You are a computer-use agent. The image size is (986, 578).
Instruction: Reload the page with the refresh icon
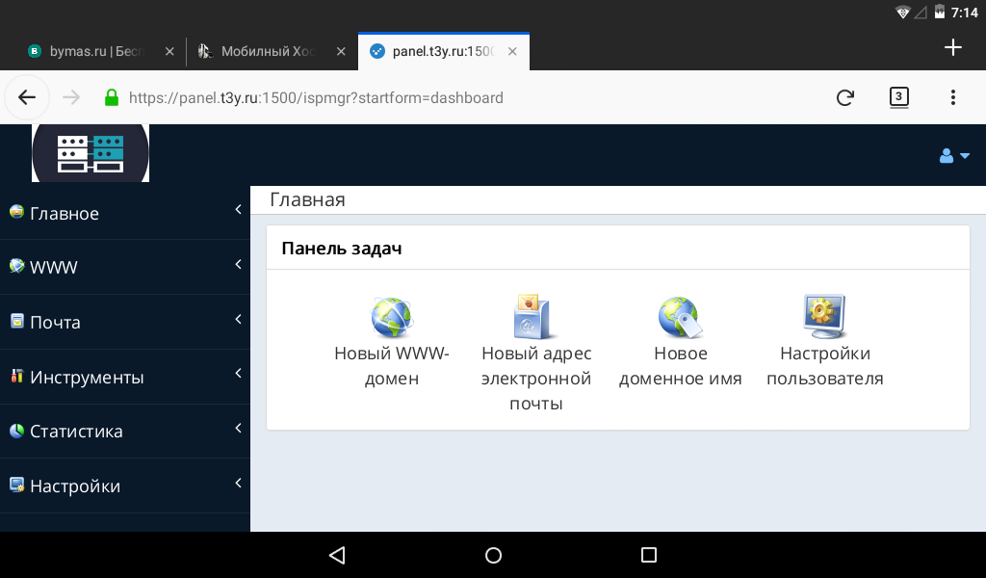(x=844, y=97)
